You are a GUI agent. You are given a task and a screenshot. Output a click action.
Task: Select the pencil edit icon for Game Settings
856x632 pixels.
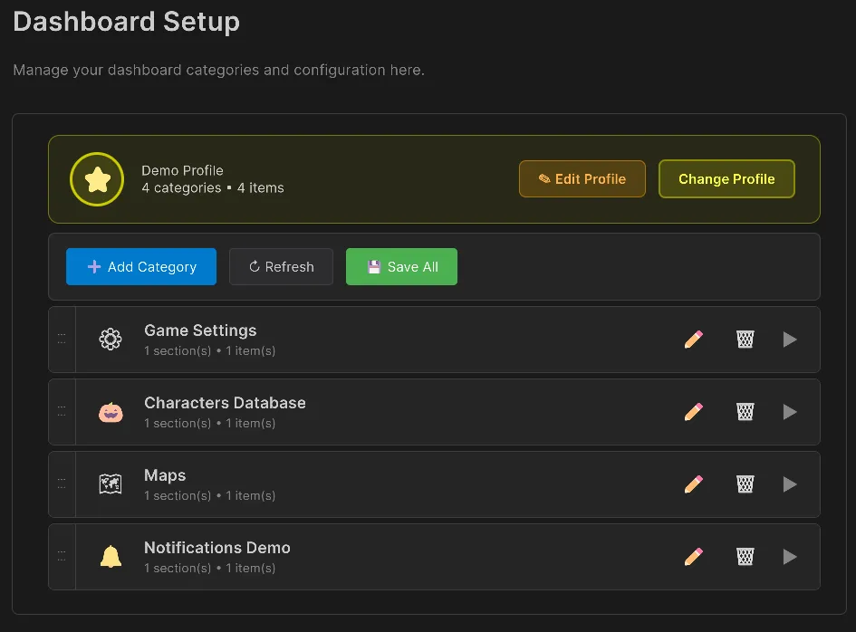click(x=693, y=339)
